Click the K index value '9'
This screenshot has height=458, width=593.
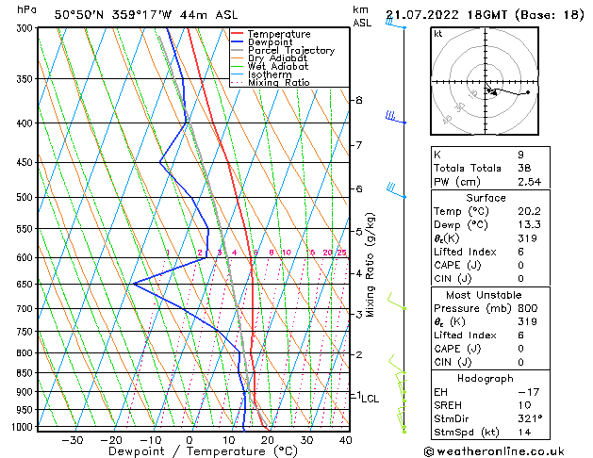point(520,155)
